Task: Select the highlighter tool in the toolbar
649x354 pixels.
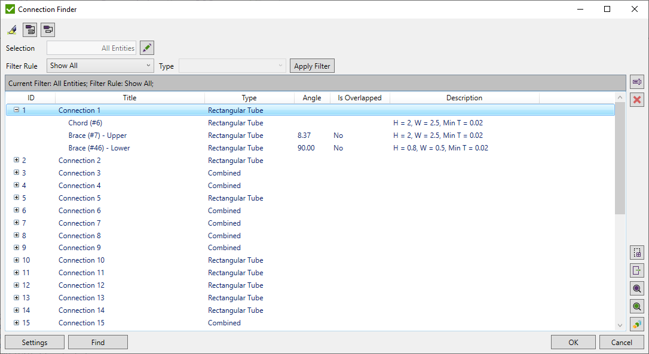Action: (x=12, y=29)
